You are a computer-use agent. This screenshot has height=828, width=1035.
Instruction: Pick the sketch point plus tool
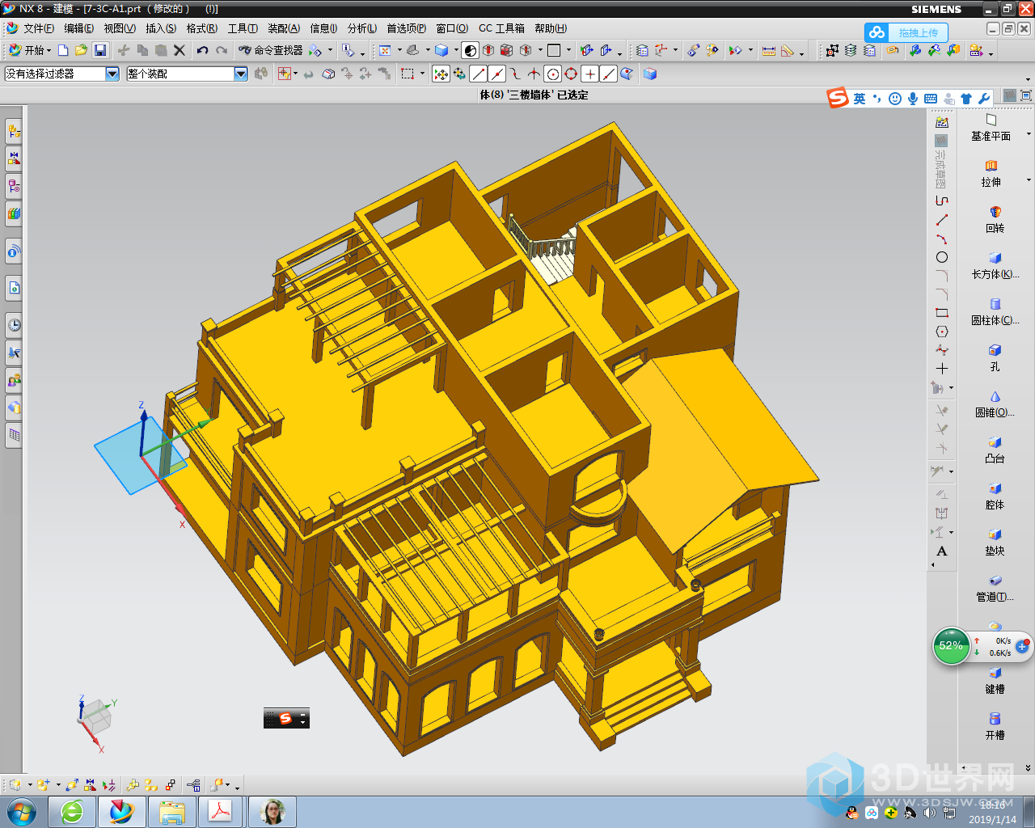click(x=941, y=369)
